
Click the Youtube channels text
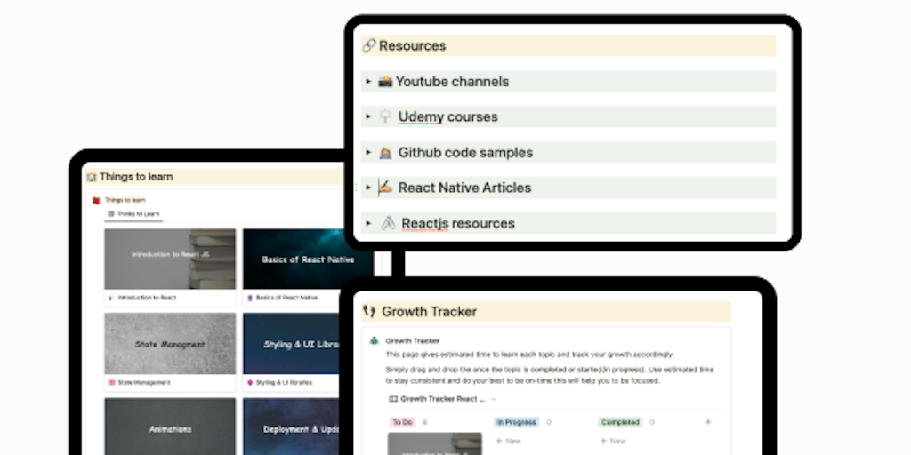(x=452, y=82)
